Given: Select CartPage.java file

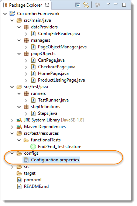Looking at the screenshot, I should [x=51, y=60].
